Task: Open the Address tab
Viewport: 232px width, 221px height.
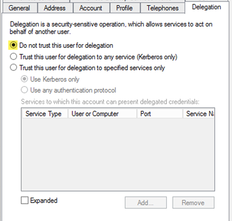Action: 55,8
